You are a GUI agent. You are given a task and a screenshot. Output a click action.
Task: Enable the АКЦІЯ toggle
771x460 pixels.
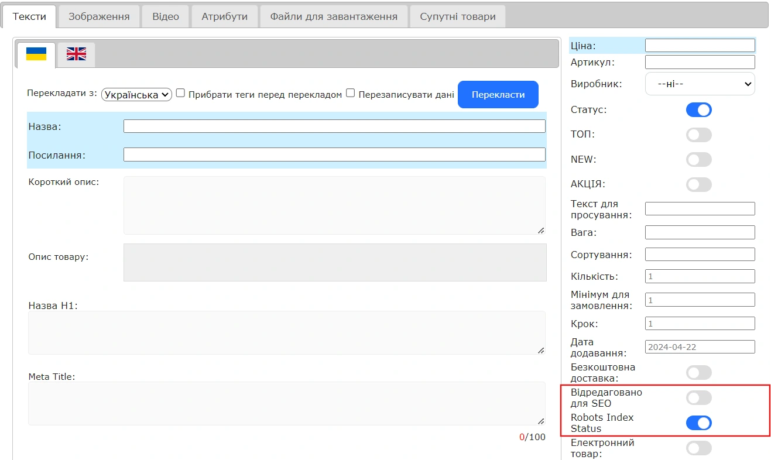pos(698,185)
